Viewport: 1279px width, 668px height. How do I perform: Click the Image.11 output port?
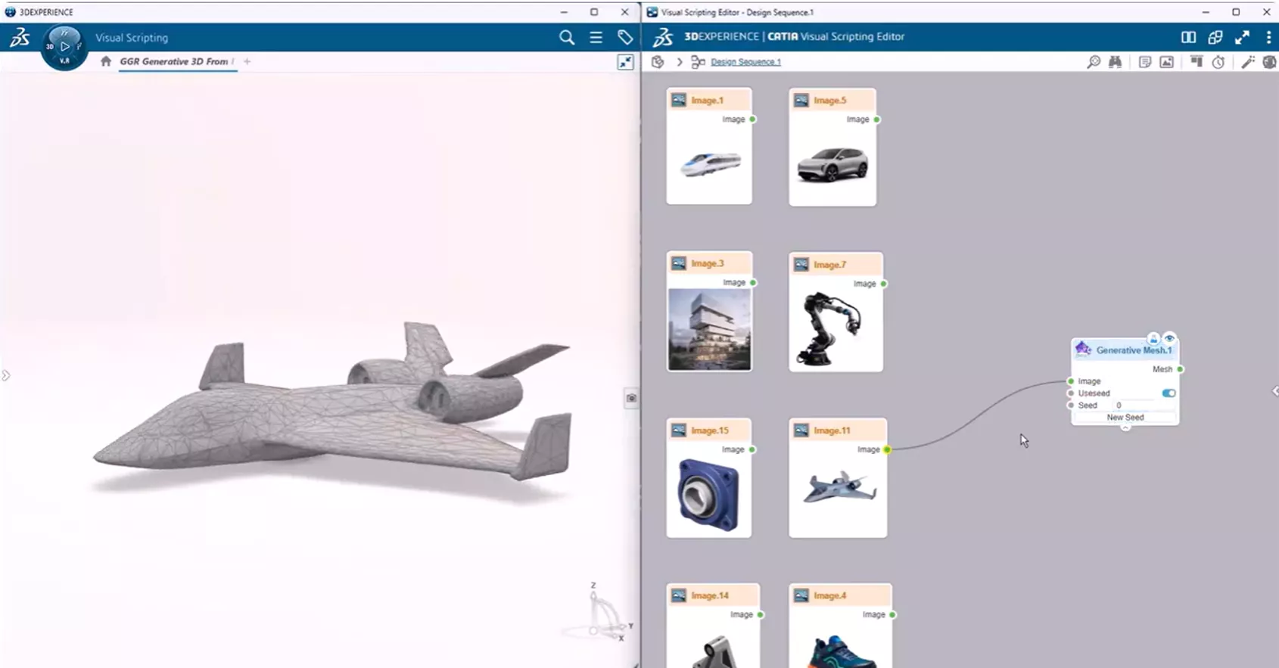887,449
